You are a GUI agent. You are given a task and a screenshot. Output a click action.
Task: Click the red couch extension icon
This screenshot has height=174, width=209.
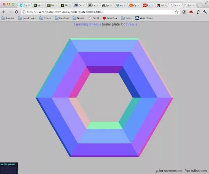point(191,12)
